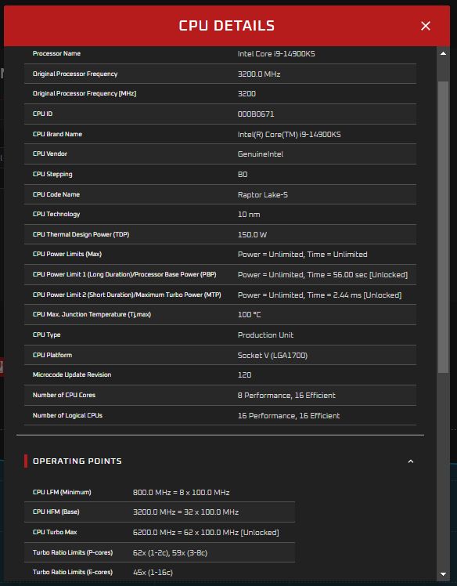Click the Microcode Update Revision value 120

coord(244,374)
